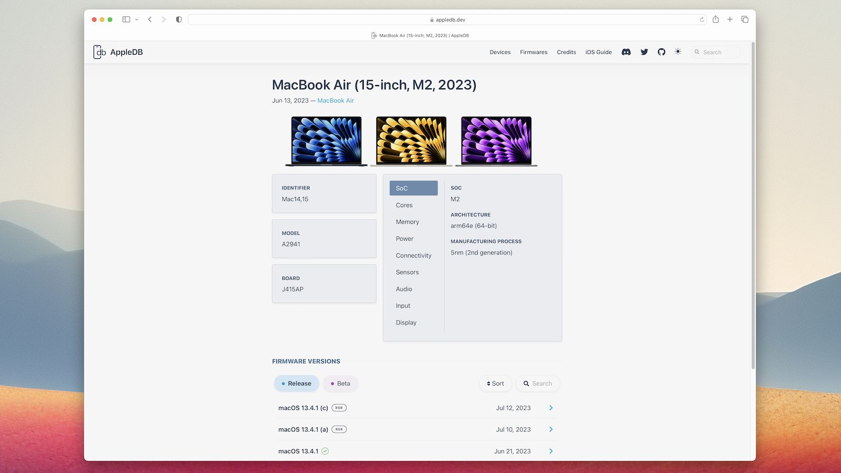841x473 pixels.
Task: Click the Safari sidebar toggle icon
Action: click(x=126, y=19)
